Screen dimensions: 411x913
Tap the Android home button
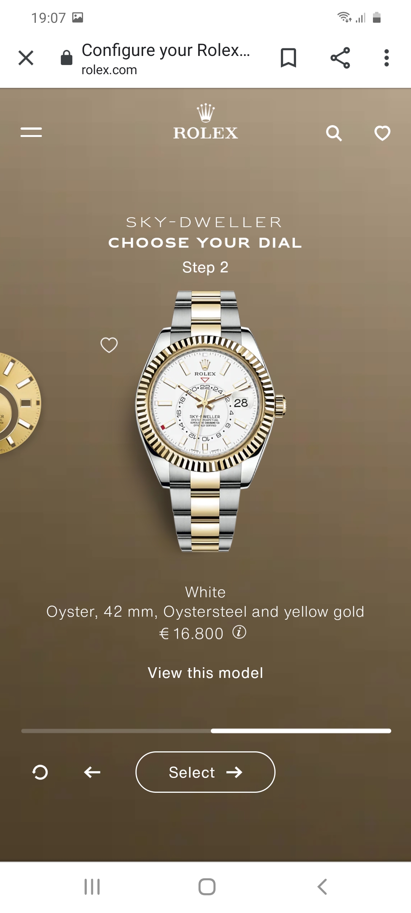207,887
